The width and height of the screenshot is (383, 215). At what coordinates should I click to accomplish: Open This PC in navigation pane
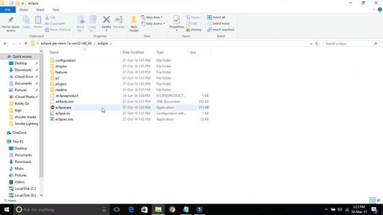pyautogui.click(x=18, y=142)
